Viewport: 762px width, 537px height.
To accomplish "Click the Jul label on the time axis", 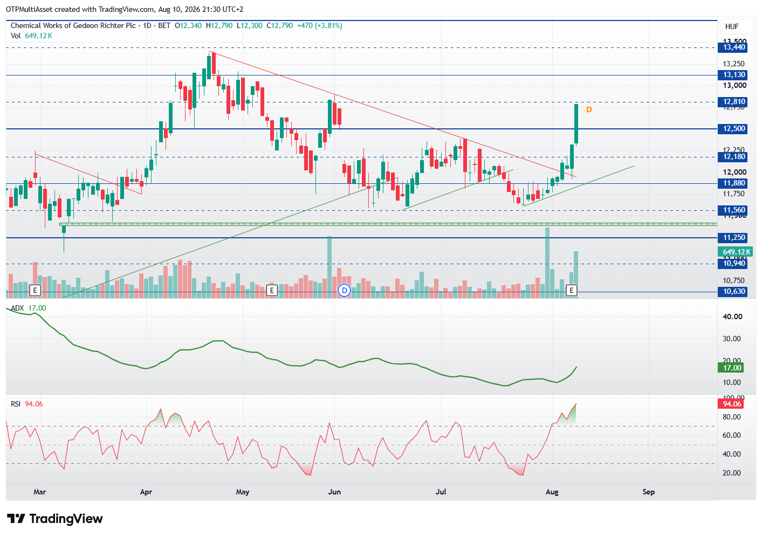I will pyautogui.click(x=441, y=492).
